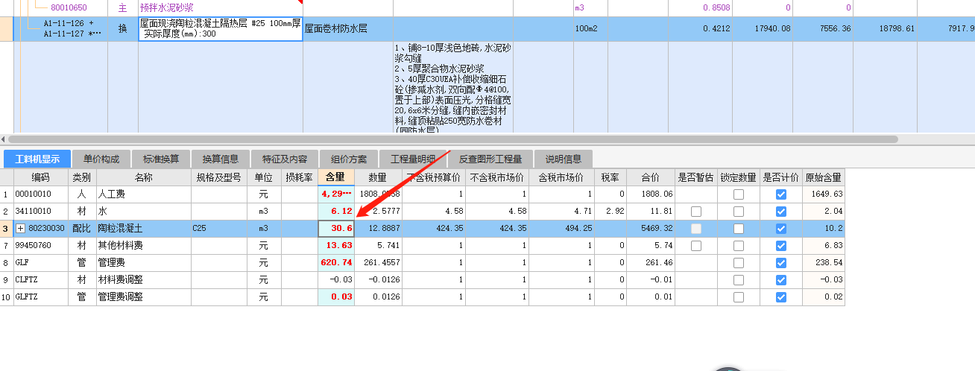Switch to the 换算信息 tab
This screenshot has width=975, height=371.
coord(221,159)
